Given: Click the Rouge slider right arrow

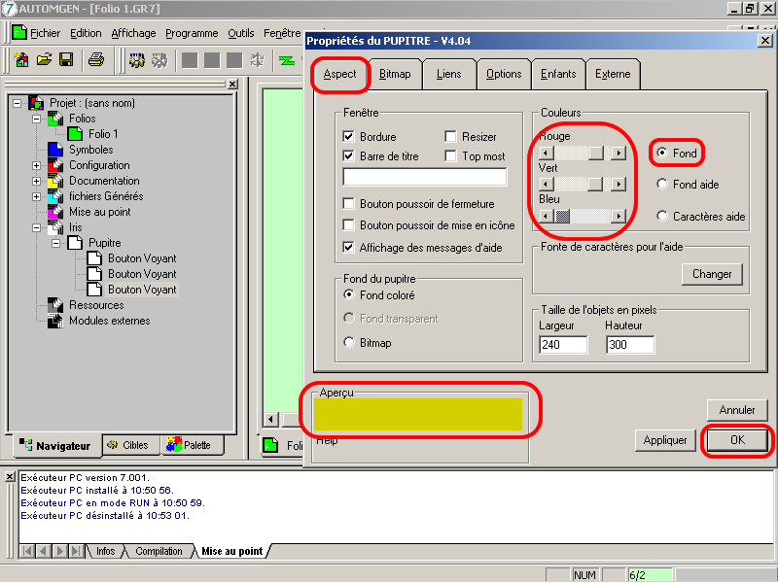Looking at the screenshot, I should tap(618, 153).
